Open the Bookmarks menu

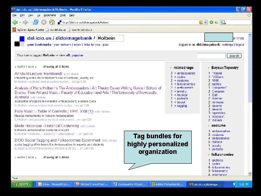point(50,15)
